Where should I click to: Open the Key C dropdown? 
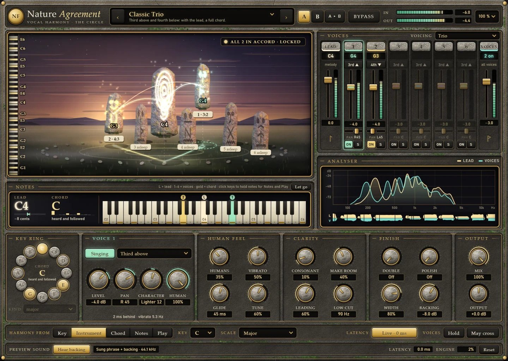[x=203, y=333]
